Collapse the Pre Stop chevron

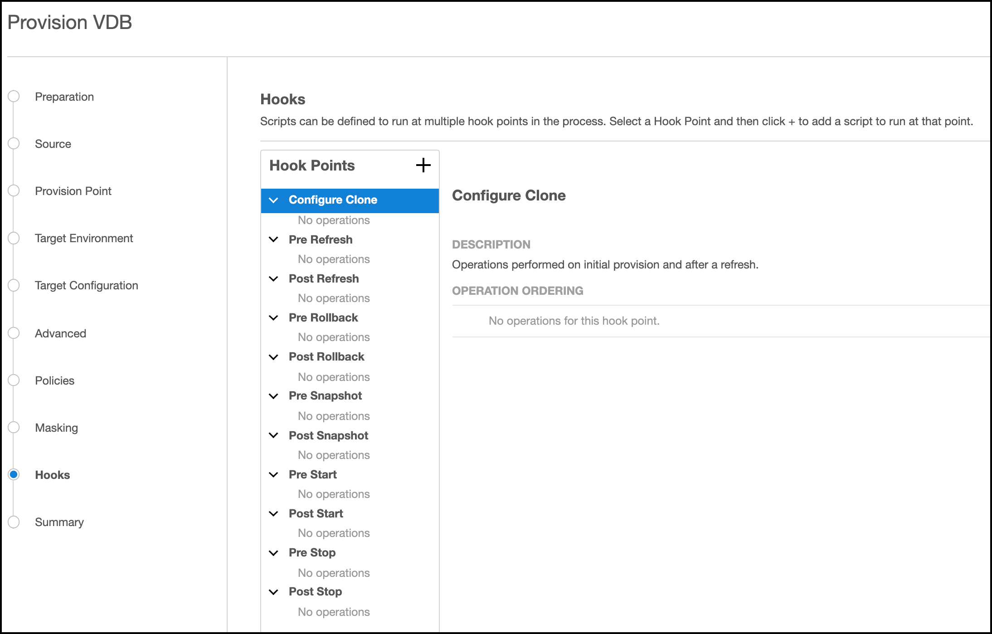click(x=273, y=553)
